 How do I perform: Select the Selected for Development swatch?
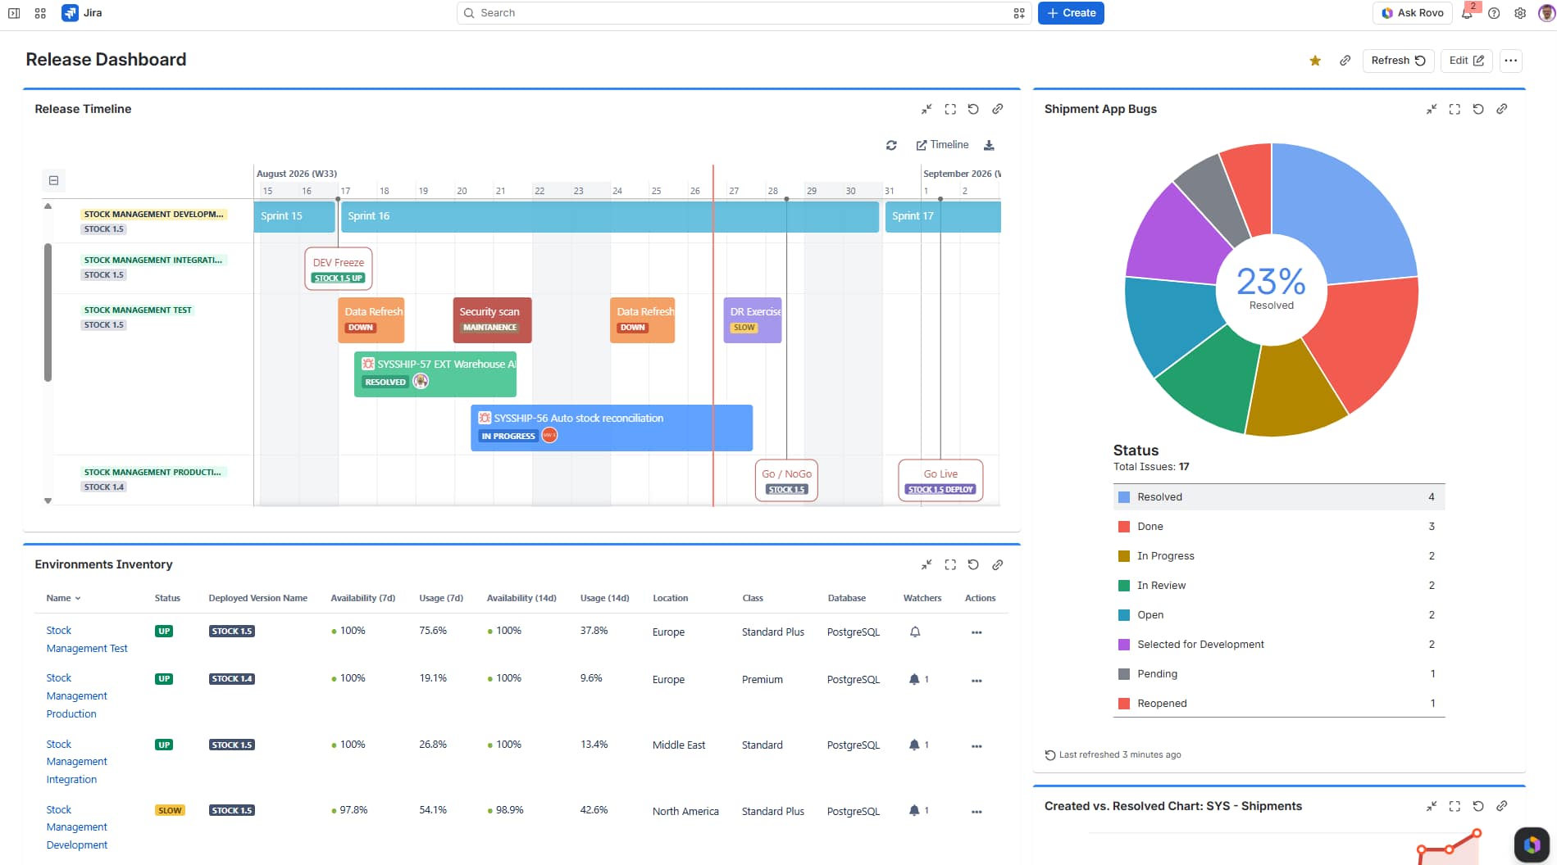pos(1124,645)
